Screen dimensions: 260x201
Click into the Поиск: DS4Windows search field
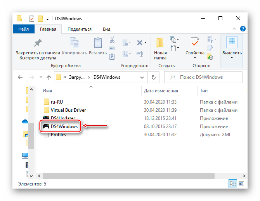click(x=203, y=77)
